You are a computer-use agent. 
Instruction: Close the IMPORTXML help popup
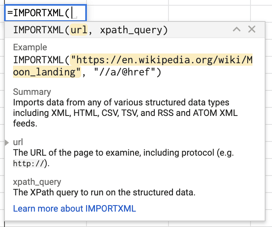[x=252, y=29]
